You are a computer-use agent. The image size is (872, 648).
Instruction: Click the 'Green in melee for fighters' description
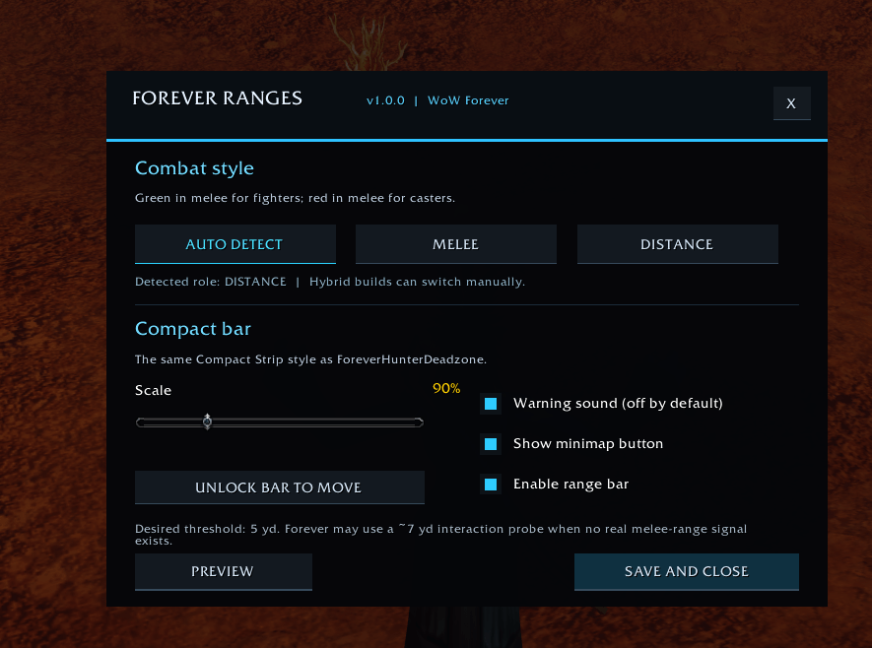coord(296,198)
